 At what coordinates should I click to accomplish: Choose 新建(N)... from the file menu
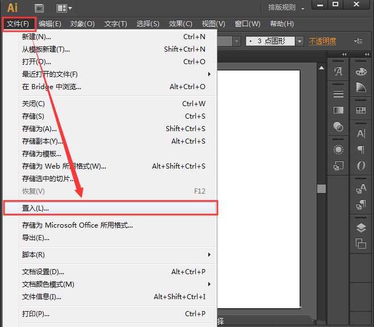[110, 37]
